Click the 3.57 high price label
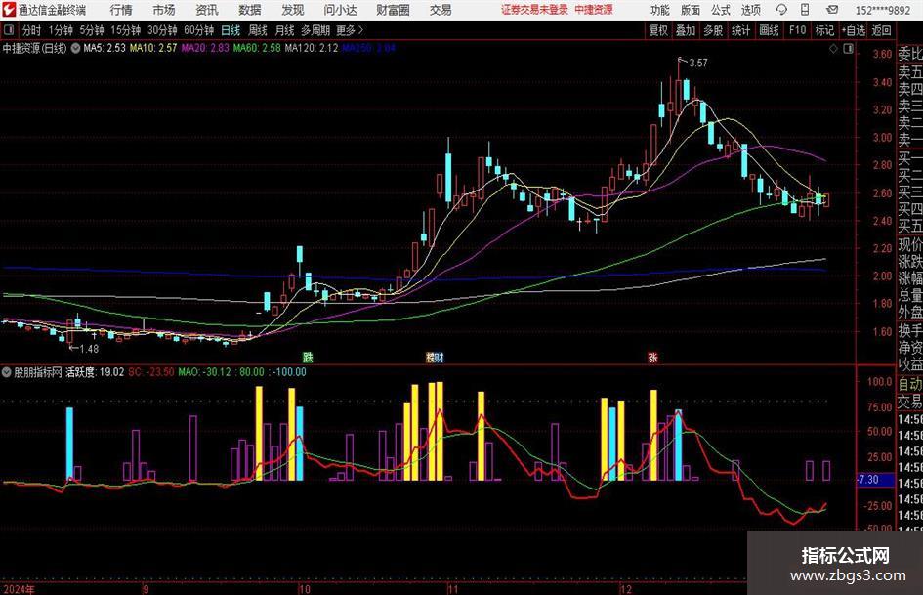 pos(698,64)
